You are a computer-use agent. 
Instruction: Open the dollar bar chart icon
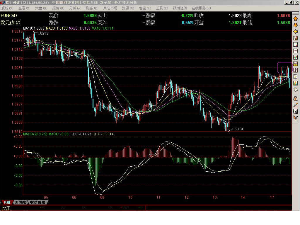click(296, 83)
